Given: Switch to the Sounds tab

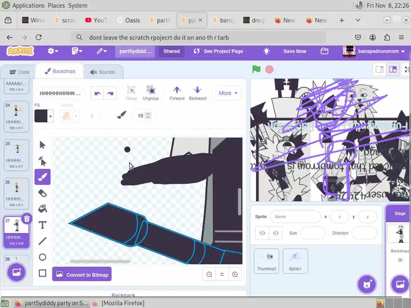Looking at the screenshot, I should [x=103, y=72].
